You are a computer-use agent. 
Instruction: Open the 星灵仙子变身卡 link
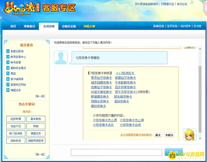(x=101, y=78)
